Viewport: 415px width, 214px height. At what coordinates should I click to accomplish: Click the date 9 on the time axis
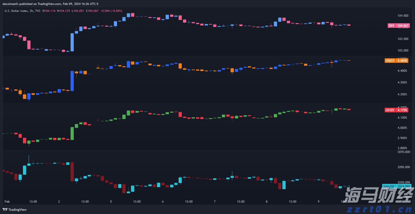(319, 202)
